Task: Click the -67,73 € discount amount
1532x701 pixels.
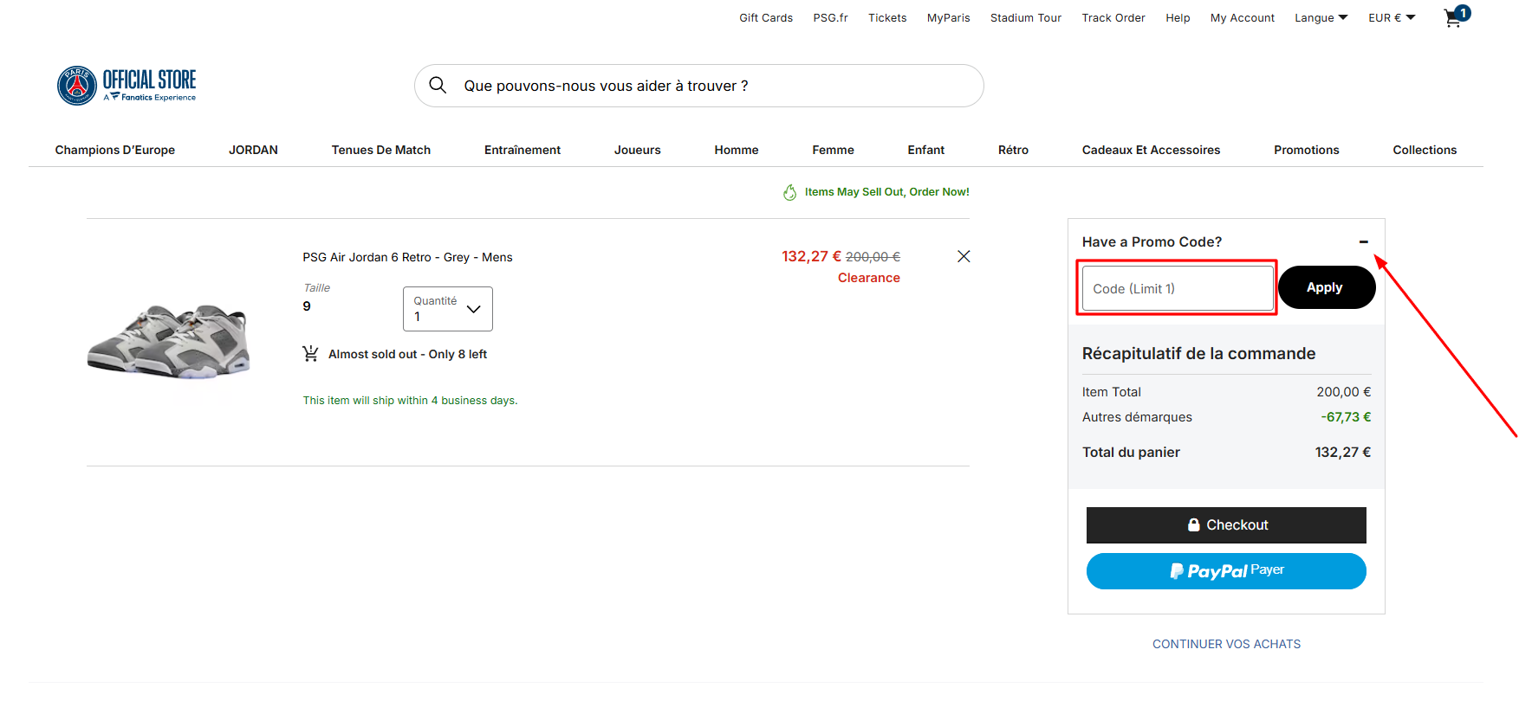Action: click(x=1346, y=417)
